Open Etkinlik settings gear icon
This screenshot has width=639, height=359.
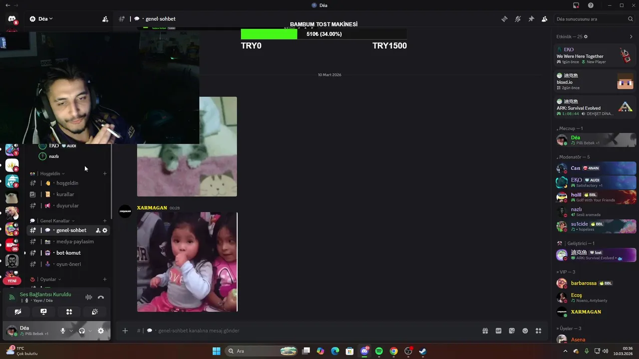[x=586, y=37]
